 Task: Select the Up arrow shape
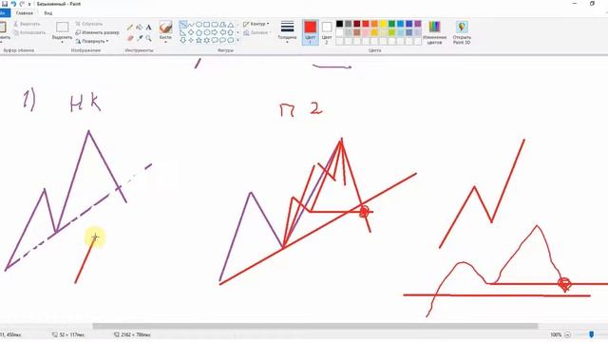point(230,32)
